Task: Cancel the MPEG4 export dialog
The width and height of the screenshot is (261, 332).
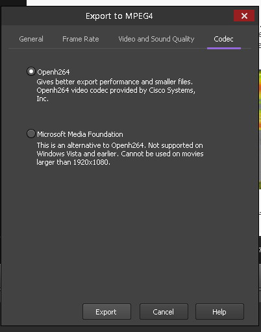Action: click(x=164, y=312)
